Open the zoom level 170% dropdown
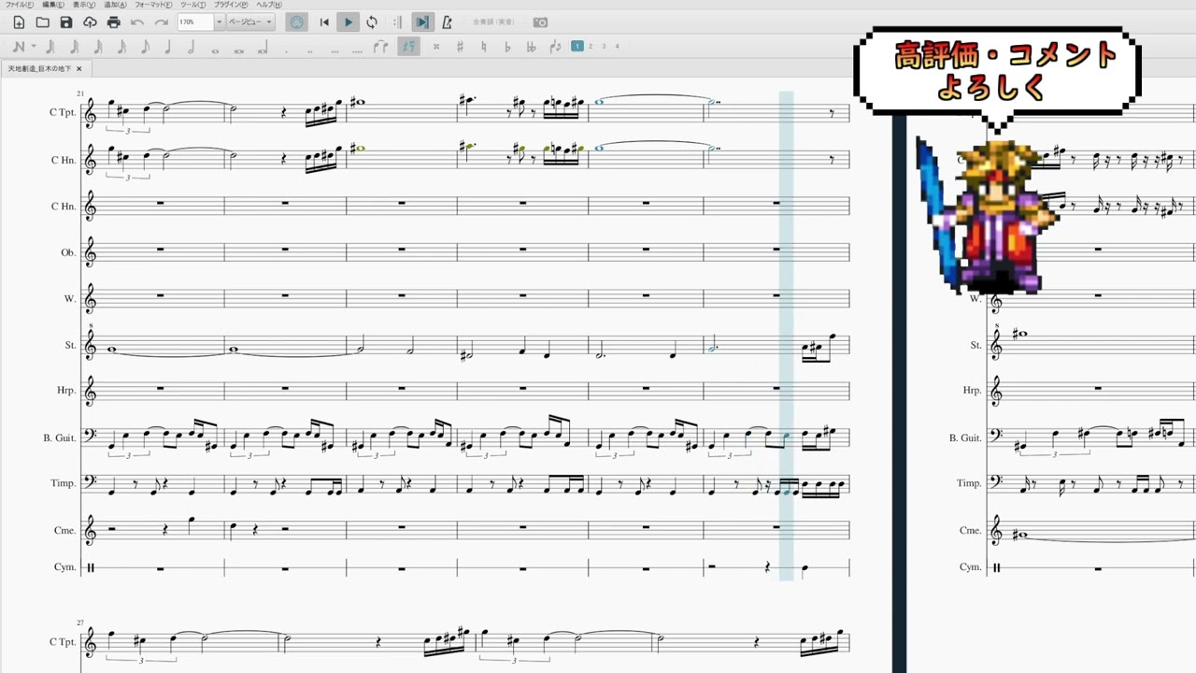 pyautogui.click(x=219, y=22)
